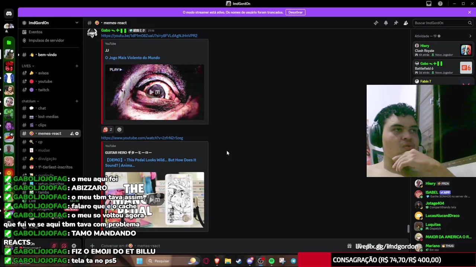
Task: Open Clash Royale game thumbnail
Action: point(466,50)
